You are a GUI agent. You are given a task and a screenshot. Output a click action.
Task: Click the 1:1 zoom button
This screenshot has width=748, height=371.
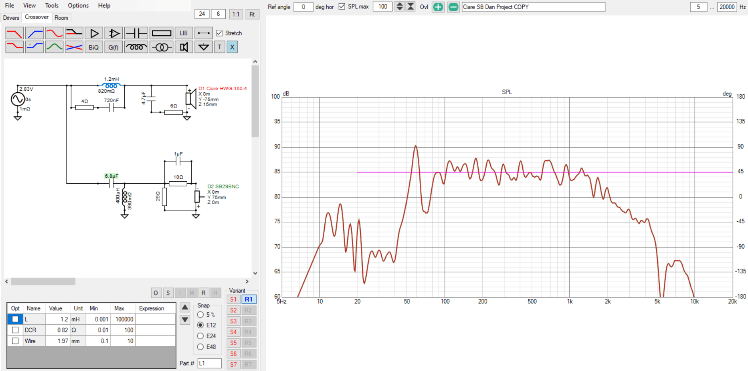pyautogui.click(x=236, y=14)
